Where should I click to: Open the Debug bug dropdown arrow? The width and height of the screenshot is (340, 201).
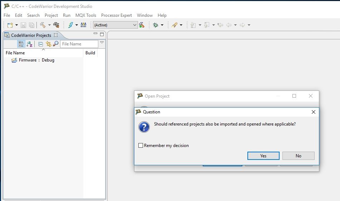162,25
